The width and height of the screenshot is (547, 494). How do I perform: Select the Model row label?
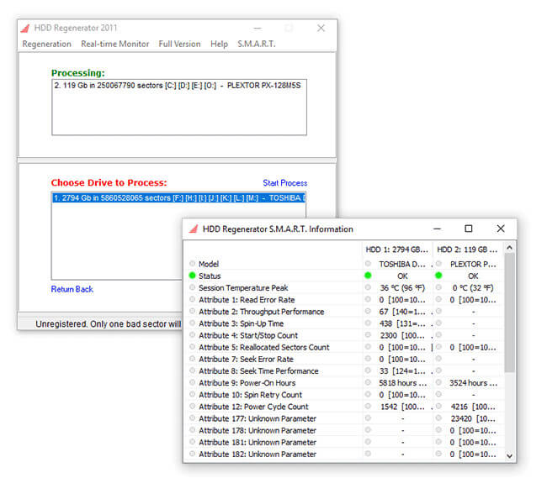click(x=209, y=264)
